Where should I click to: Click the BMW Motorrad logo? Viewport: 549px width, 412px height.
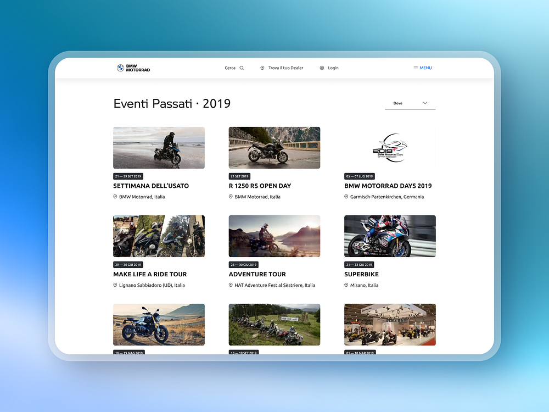[x=133, y=68]
